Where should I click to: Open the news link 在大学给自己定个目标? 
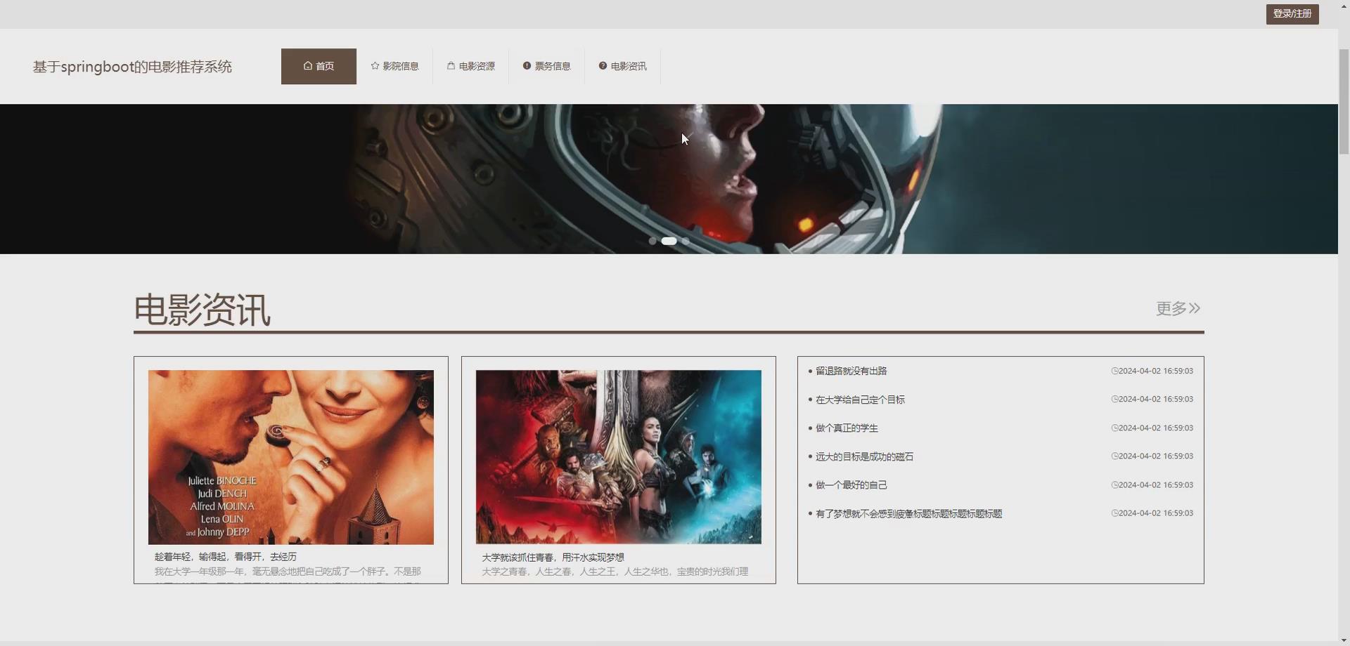click(860, 399)
